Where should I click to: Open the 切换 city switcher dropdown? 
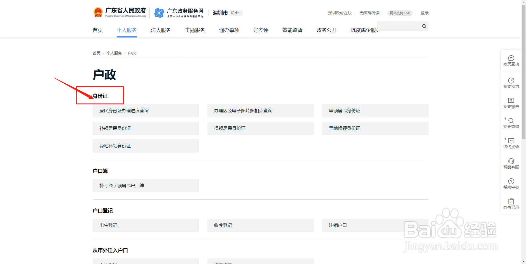(235, 13)
